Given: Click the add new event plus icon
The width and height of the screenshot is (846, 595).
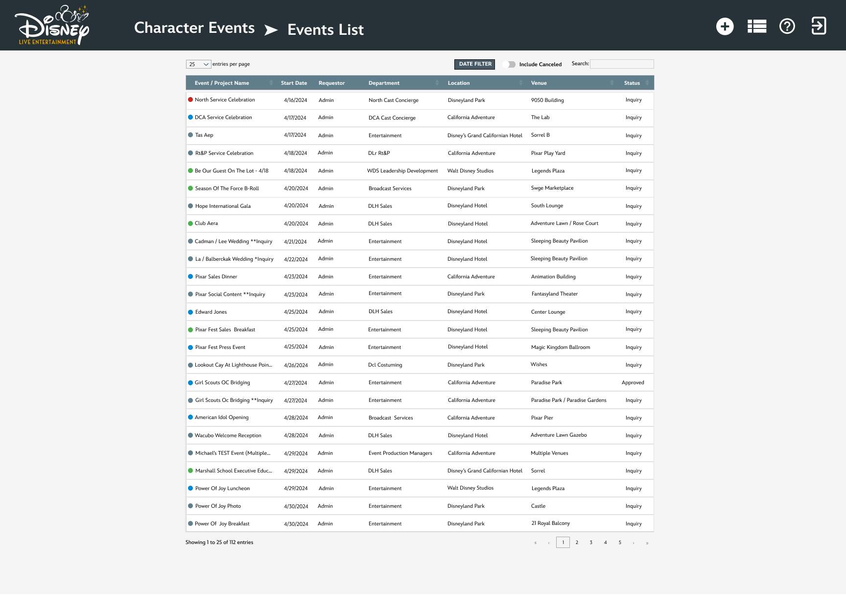Looking at the screenshot, I should pyautogui.click(x=725, y=26).
